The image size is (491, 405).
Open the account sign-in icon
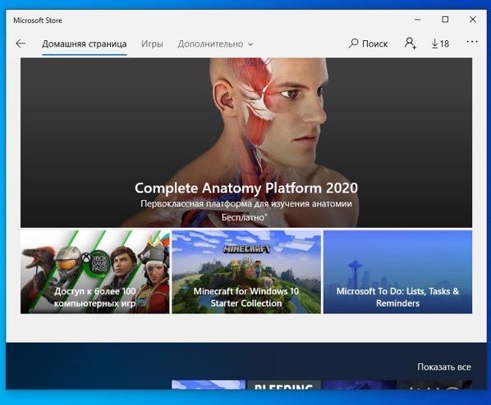pyautogui.click(x=410, y=43)
